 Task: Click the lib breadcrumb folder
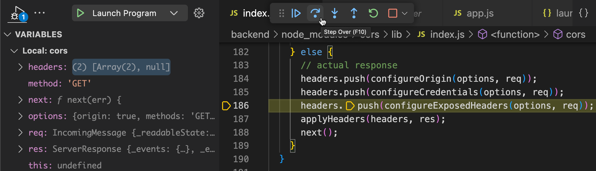coord(396,34)
